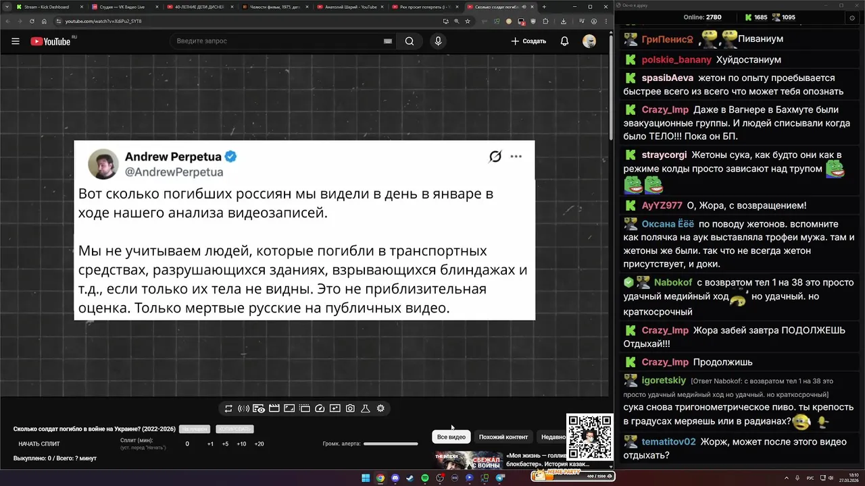Open Discord from the taskbar
The height and width of the screenshot is (486, 865).
pyautogui.click(x=395, y=478)
